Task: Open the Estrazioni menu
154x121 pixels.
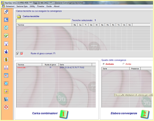Action: click(10, 6)
